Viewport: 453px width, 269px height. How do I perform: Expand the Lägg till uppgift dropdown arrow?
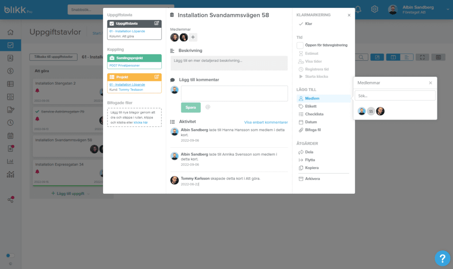click(x=88, y=194)
